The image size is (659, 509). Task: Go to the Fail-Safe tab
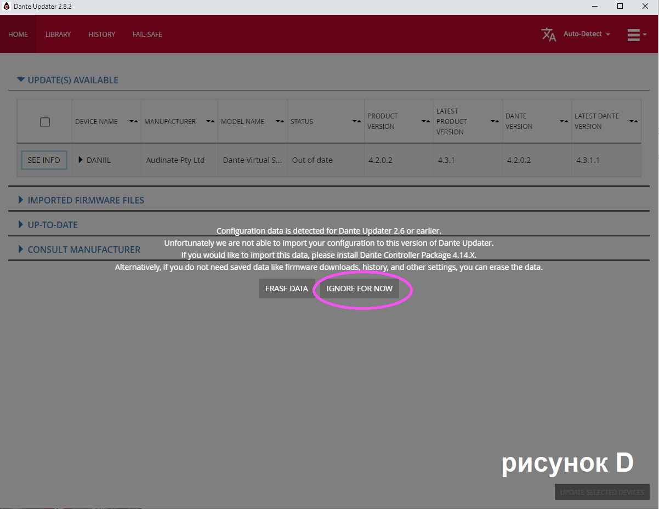(147, 34)
